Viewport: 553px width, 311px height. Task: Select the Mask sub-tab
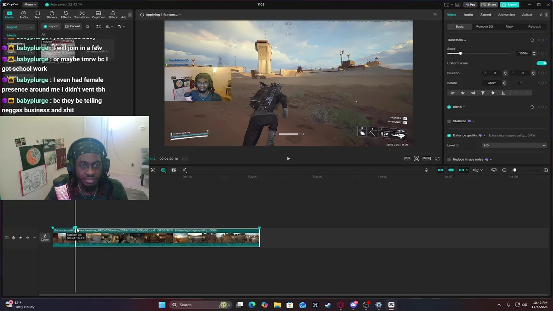(x=509, y=27)
